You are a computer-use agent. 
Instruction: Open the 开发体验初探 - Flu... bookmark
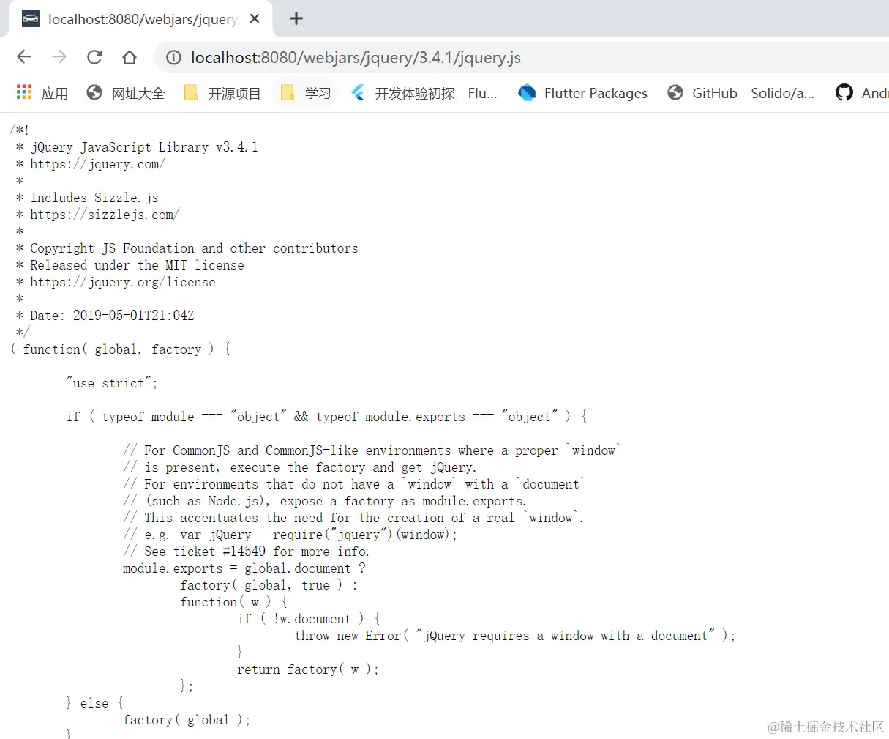(424, 93)
